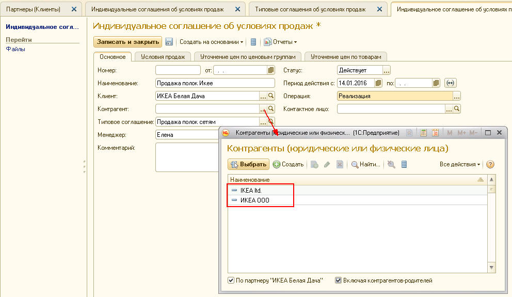Open the Уточнение цен по товарам tab
The image size is (512, 297).
(x=346, y=57)
